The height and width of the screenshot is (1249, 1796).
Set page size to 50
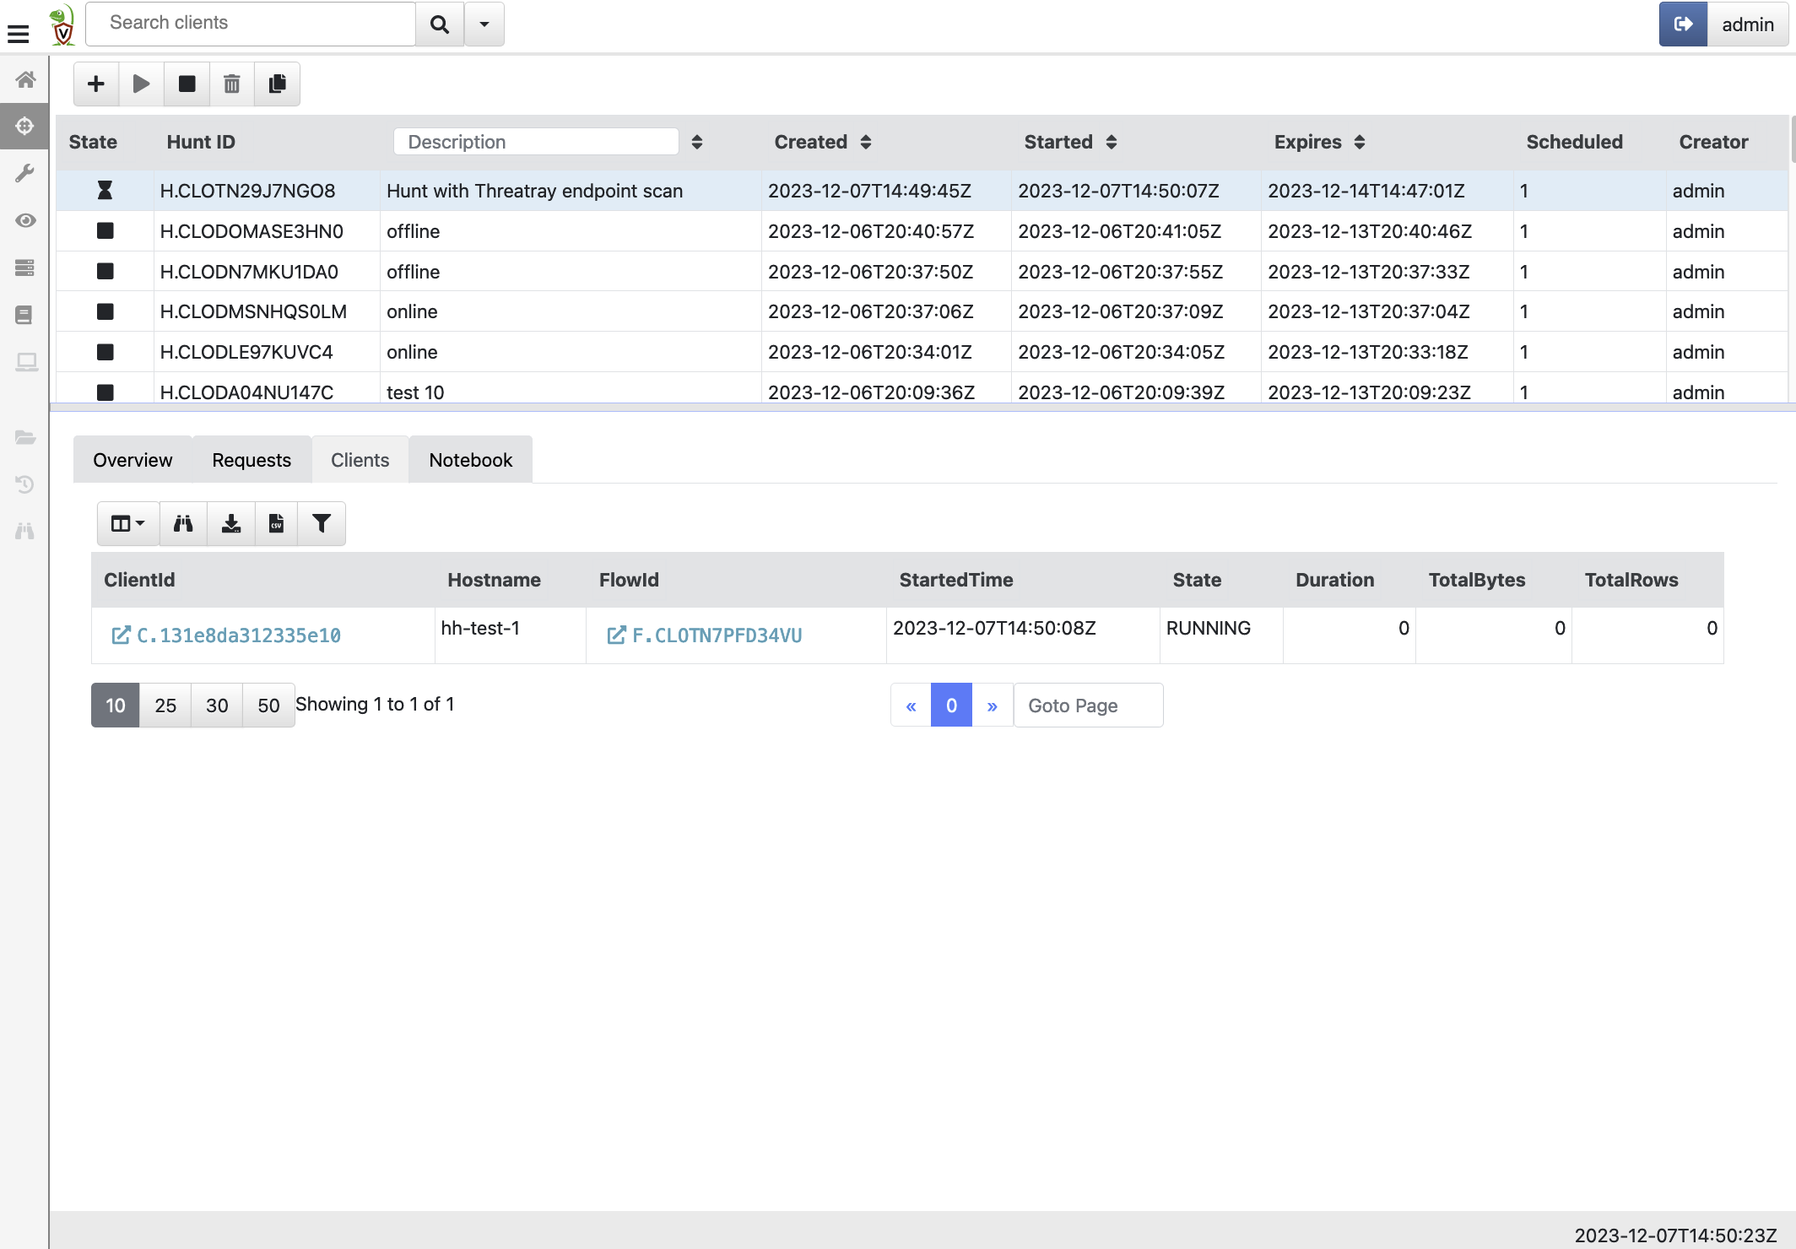pos(268,706)
